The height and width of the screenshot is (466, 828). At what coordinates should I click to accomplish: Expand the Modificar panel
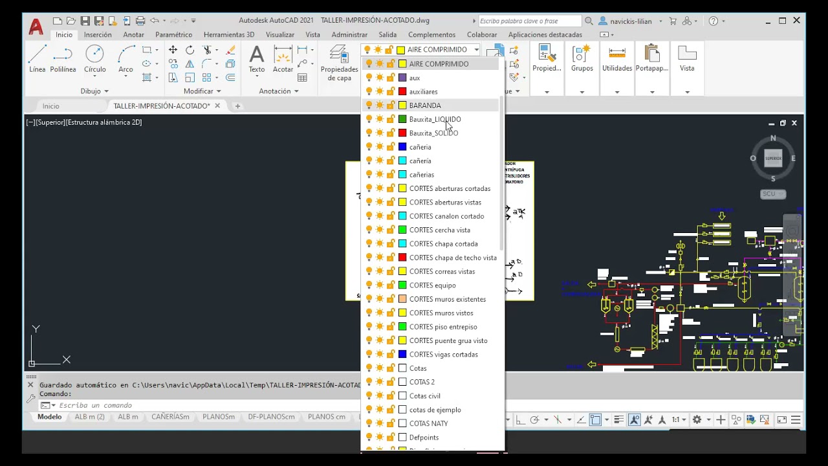click(202, 91)
